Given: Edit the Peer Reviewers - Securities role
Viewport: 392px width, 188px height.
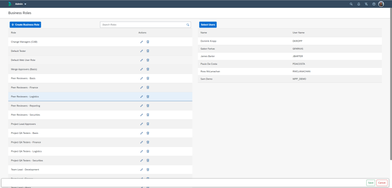Looking at the screenshot, I should (142, 115).
